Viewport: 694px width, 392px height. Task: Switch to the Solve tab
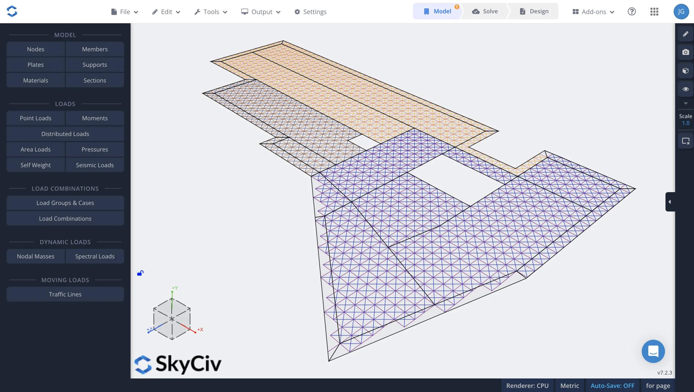coord(485,11)
